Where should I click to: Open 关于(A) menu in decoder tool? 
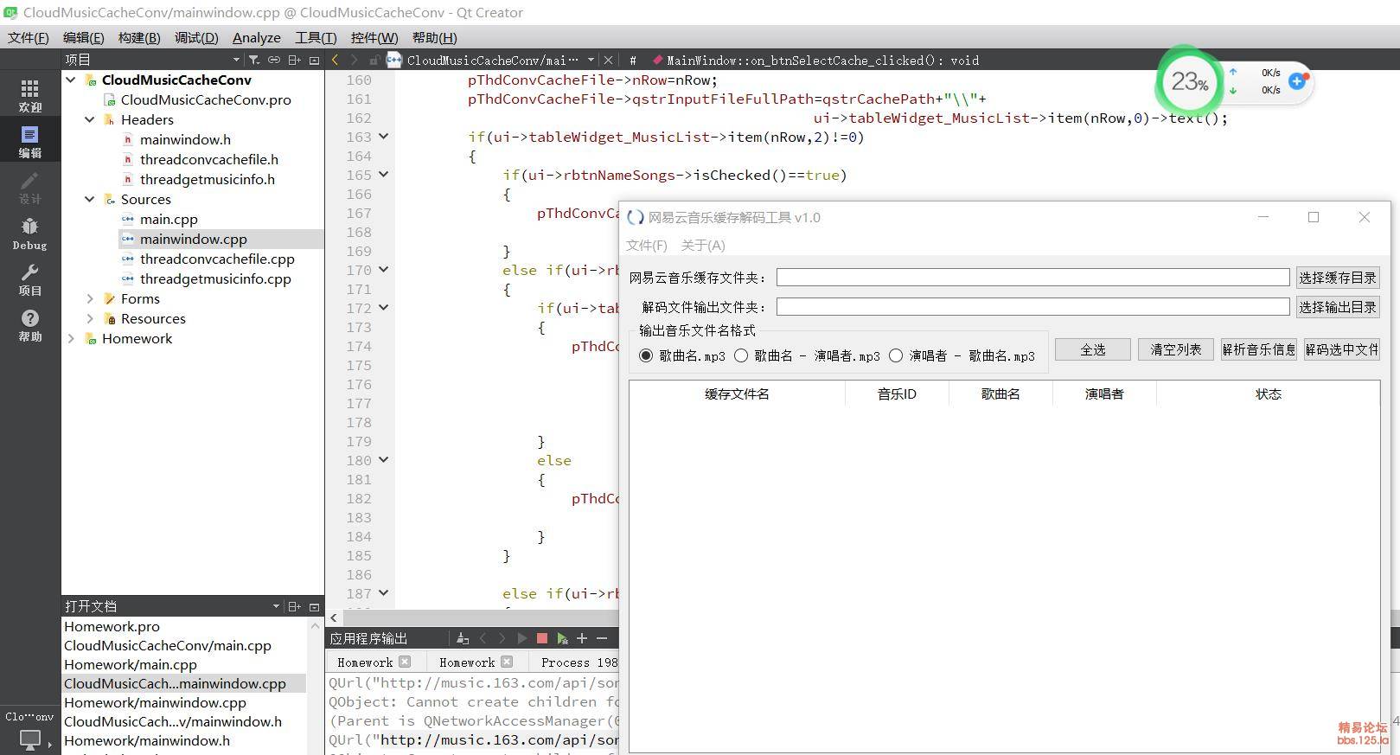pyautogui.click(x=703, y=246)
